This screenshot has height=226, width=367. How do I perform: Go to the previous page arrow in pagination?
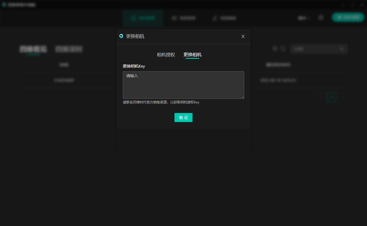coord(320,97)
